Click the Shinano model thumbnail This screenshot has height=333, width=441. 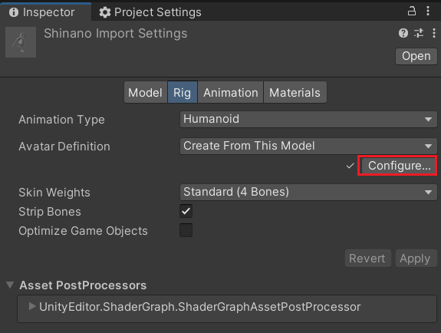point(21,42)
